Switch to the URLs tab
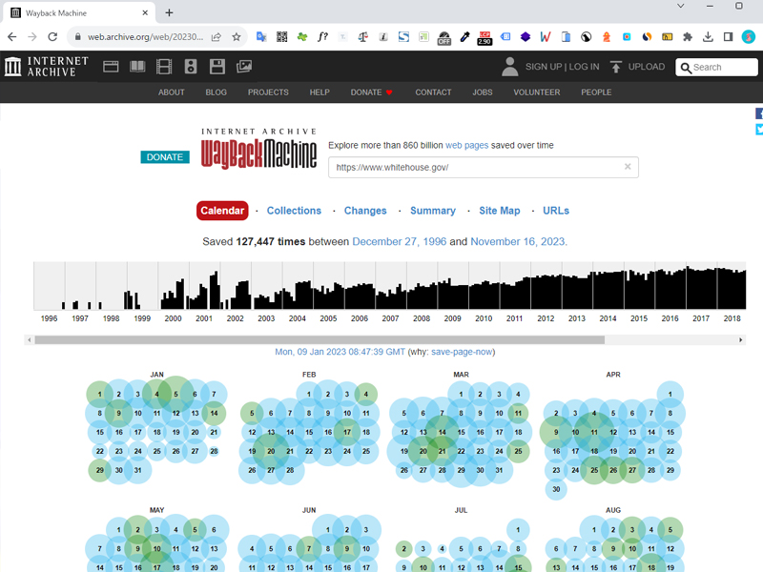The image size is (763, 572). click(x=556, y=211)
